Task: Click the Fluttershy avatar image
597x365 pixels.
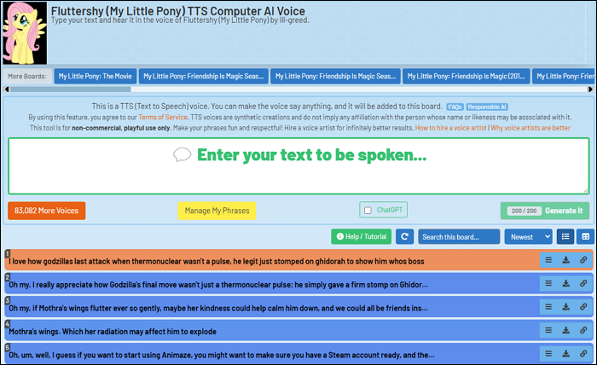Action: pos(25,32)
